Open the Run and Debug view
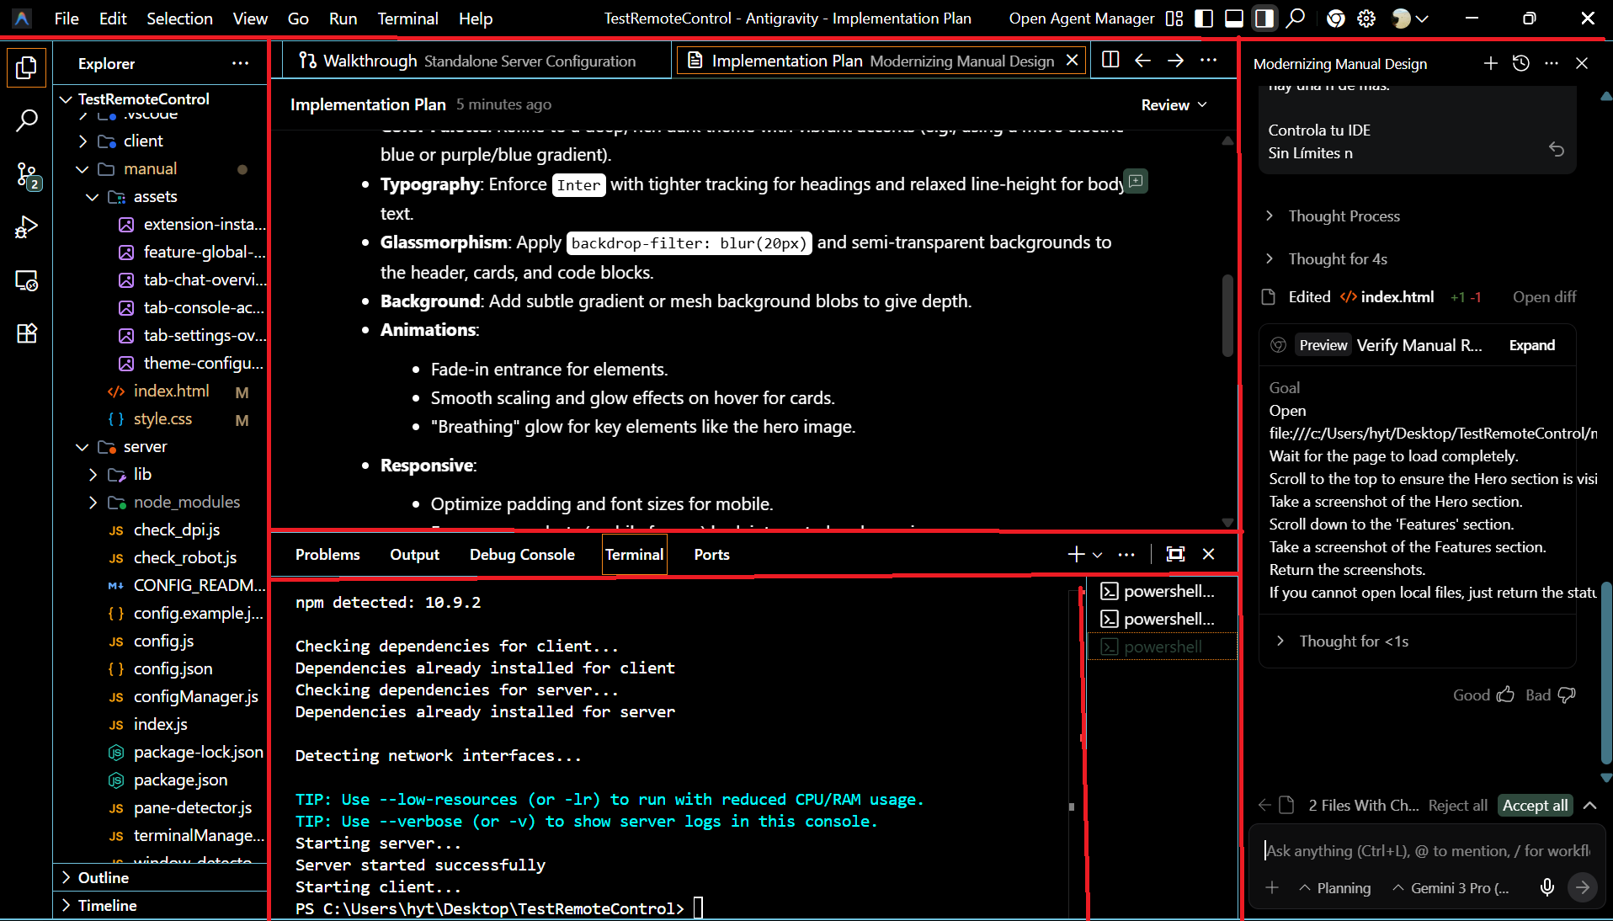Screen dimensions: 1613x921 [26, 227]
